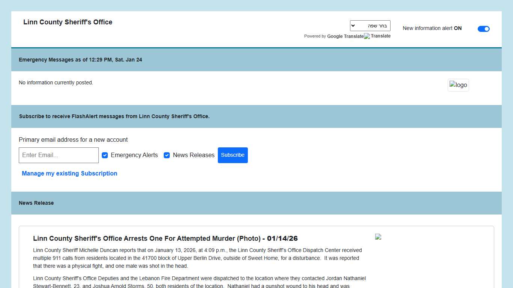Screen dimensions: 513x288
Task: Click the 'New information alert ON' label
Action: [x=432, y=28]
